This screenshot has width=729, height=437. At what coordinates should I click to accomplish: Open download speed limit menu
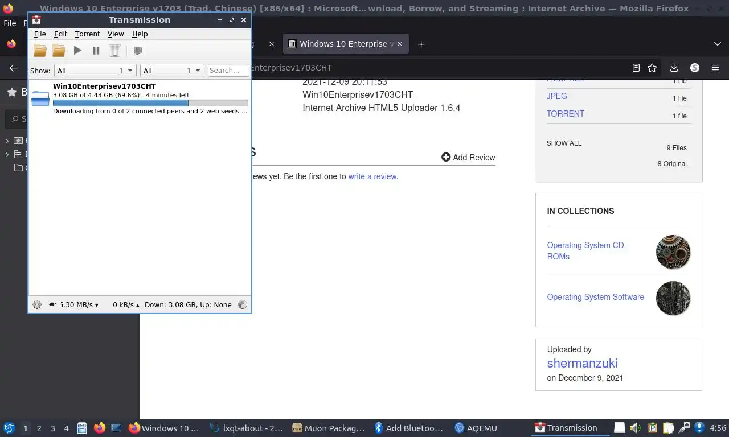[x=80, y=304]
